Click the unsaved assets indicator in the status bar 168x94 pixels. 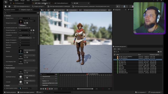141,92
